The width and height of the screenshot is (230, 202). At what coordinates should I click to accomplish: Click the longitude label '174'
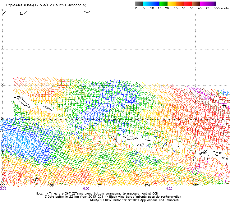point(147,185)
